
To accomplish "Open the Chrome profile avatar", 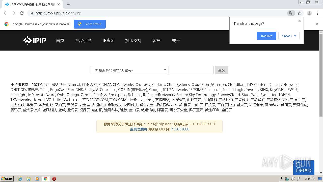I will (309, 13).
